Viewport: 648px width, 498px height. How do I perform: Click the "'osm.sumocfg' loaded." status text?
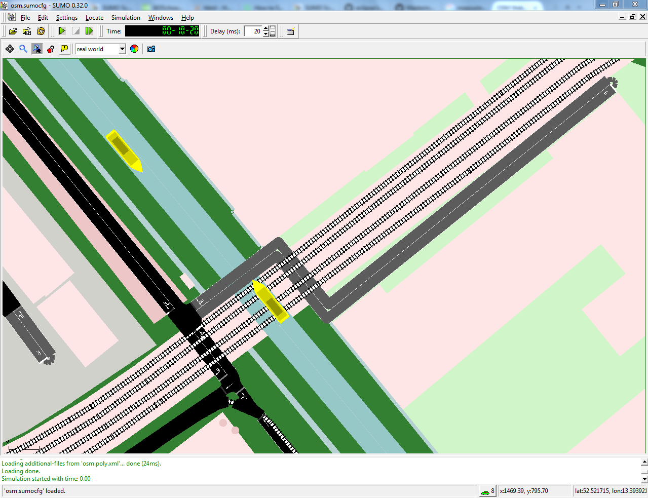(x=35, y=491)
